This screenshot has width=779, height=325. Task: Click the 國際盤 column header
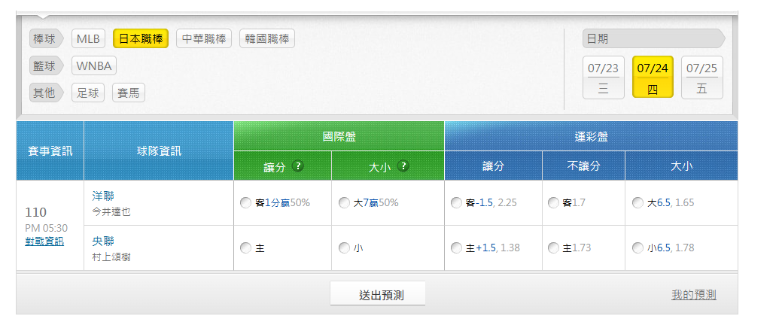coord(339,136)
